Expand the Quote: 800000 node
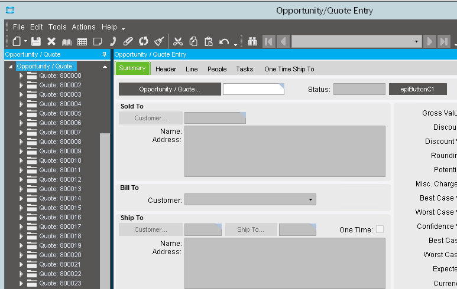 tap(21, 76)
